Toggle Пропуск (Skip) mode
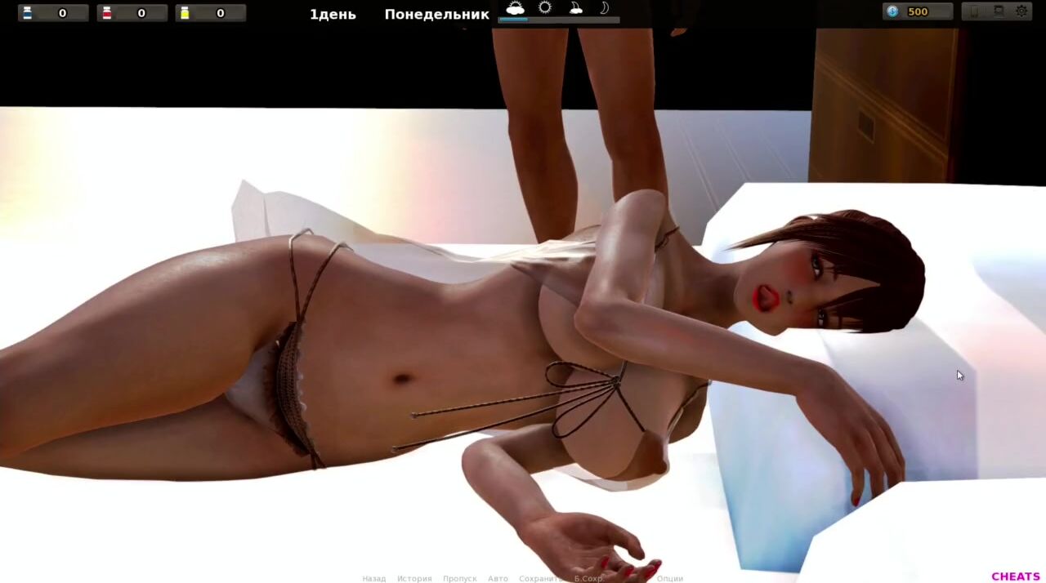 (459, 579)
